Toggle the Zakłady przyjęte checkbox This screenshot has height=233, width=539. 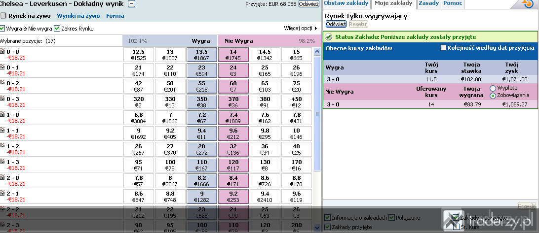(x=328, y=227)
